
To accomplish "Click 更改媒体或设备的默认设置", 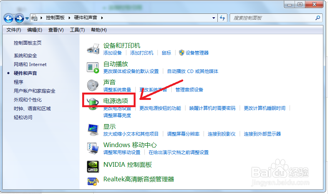I will 131,71.
